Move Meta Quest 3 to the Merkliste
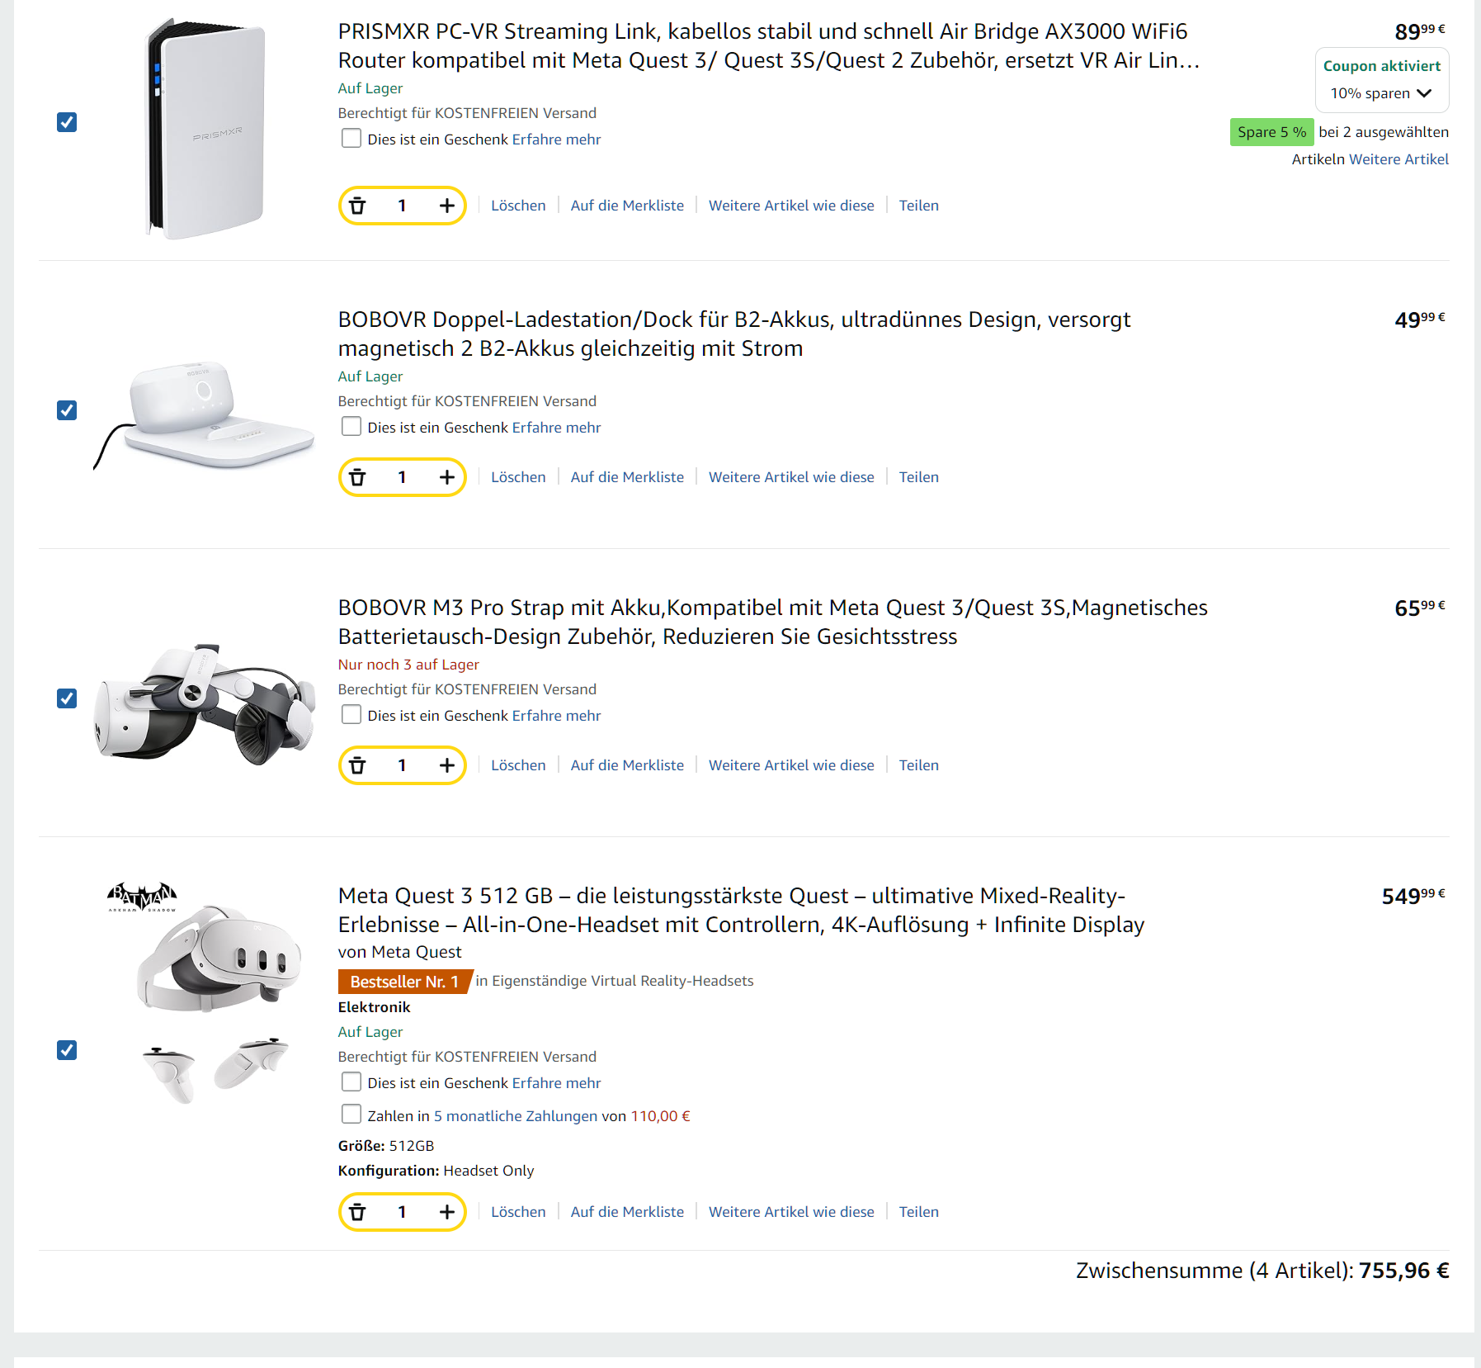The image size is (1481, 1368). [x=627, y=1212]
